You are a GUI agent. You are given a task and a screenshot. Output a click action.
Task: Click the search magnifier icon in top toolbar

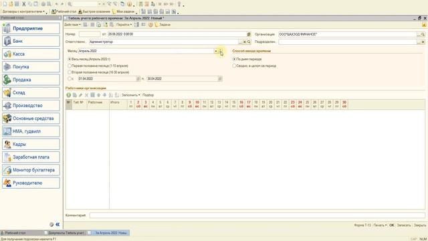[x=70, y=4]
